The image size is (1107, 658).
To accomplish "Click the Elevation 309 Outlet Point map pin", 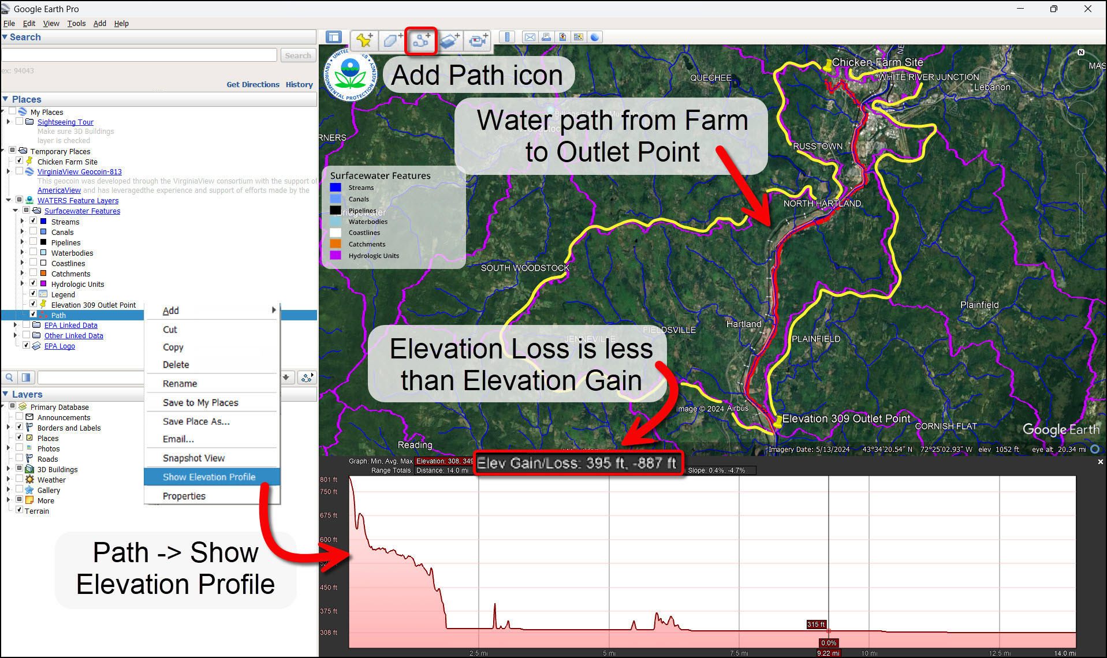I will (777, 421).
